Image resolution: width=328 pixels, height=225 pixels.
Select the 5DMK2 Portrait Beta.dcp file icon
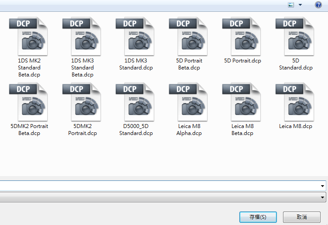29,102
